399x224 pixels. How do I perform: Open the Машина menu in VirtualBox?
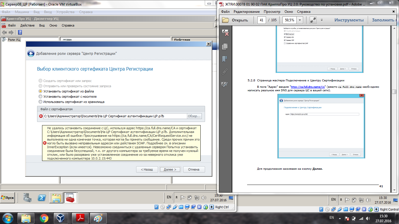[x=22, y=12]
